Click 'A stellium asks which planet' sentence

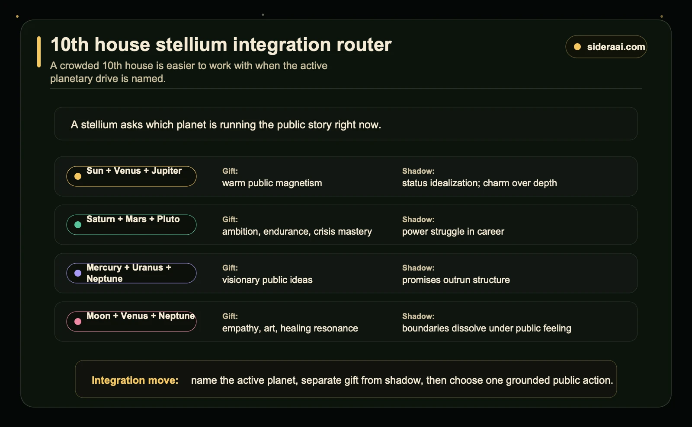(x=226, y=125)
